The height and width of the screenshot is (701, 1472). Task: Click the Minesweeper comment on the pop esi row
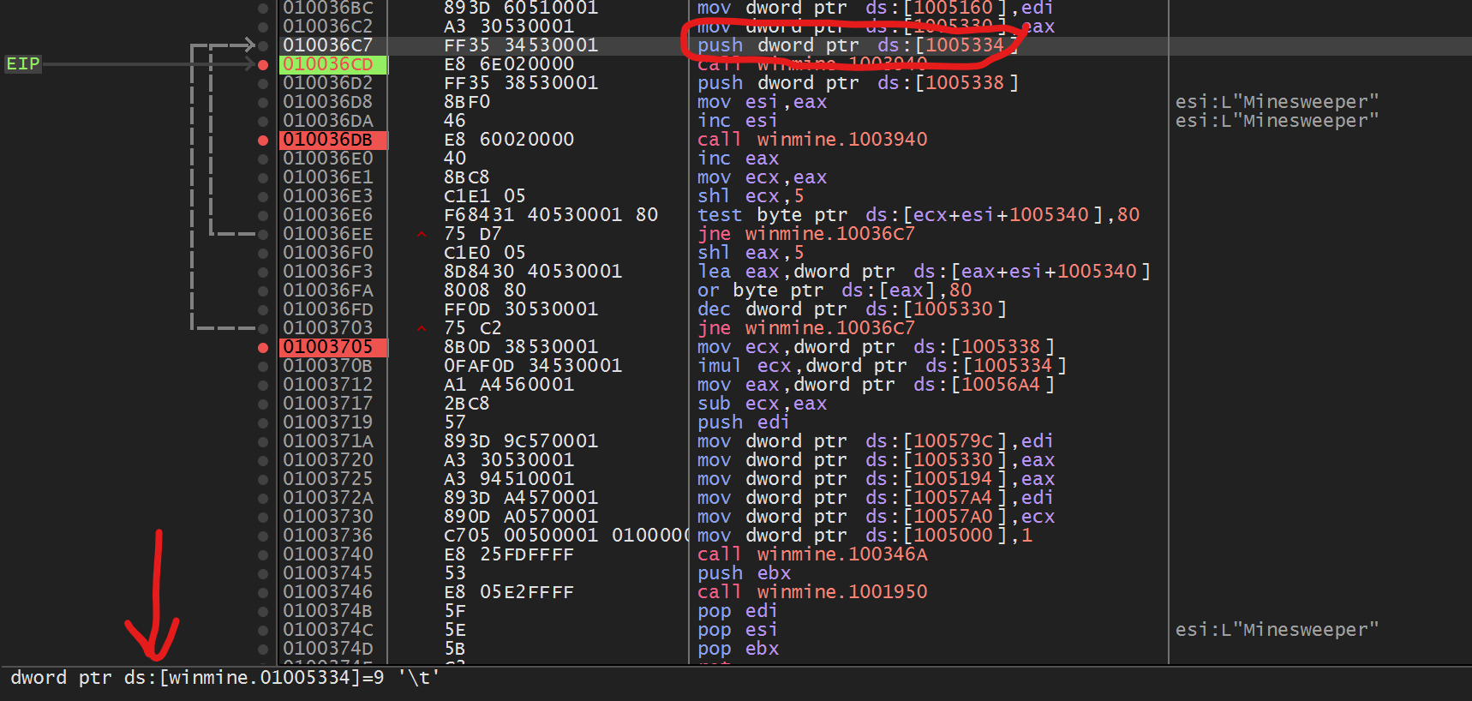tap(1277, 630)
